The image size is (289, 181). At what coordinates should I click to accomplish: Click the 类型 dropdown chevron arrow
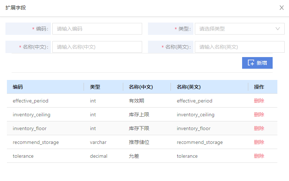click(278, 29)
